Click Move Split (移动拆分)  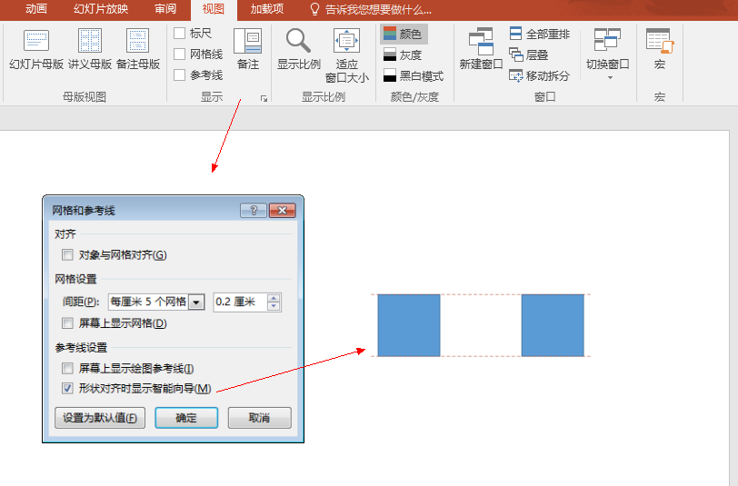click(x=539, y=75)
